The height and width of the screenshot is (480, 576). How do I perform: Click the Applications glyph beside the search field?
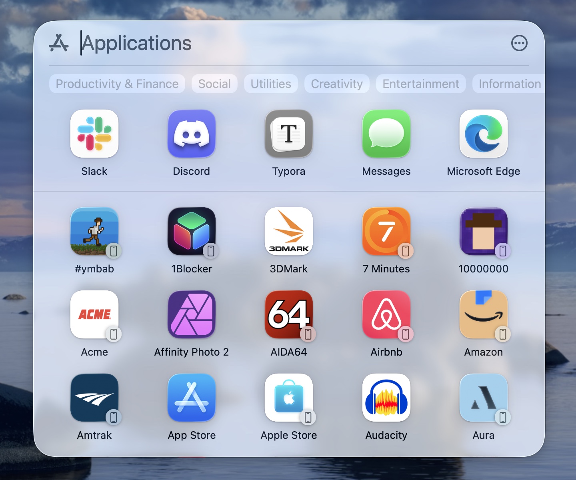tap(59, 43)
